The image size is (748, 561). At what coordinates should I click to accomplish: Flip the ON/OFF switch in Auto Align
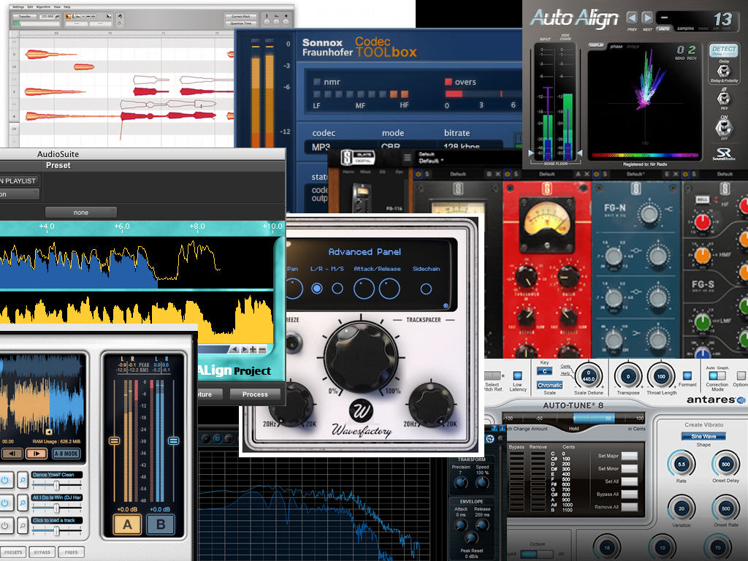pyautogui.click(x=724, y=127)
